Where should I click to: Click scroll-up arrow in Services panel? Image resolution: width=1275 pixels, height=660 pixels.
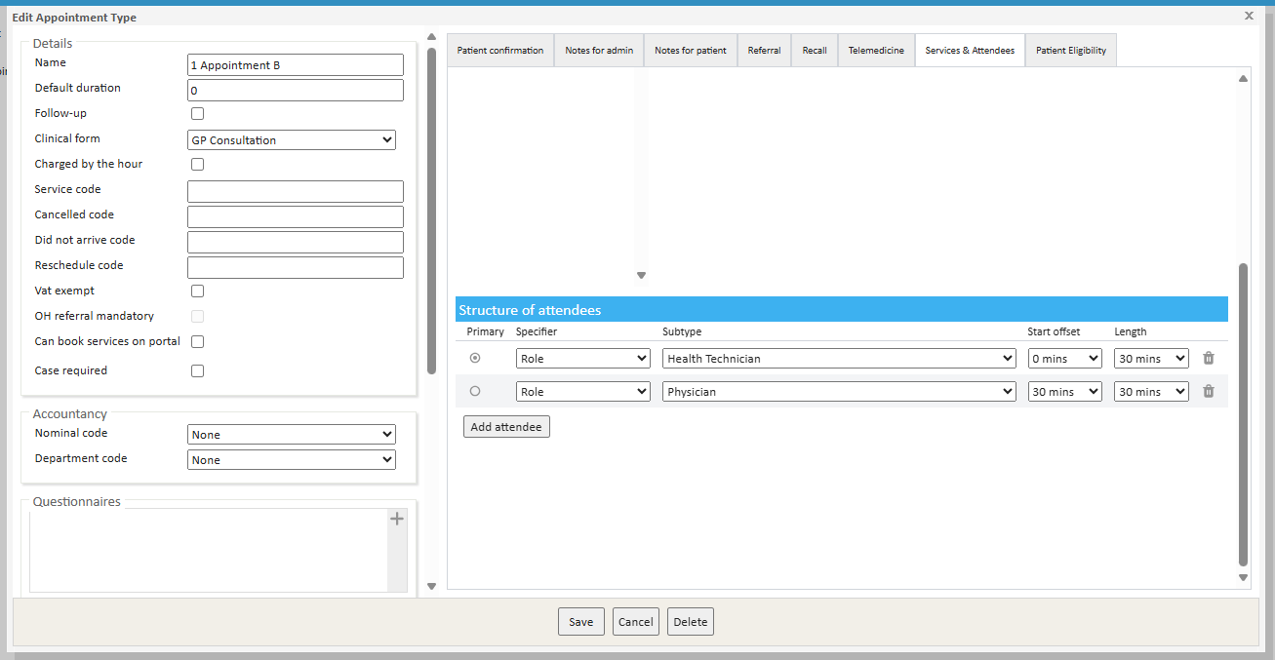tap(1243, 79)
